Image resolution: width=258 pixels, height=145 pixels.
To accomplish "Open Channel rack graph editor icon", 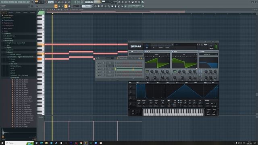I will click(x=139, y=58).
